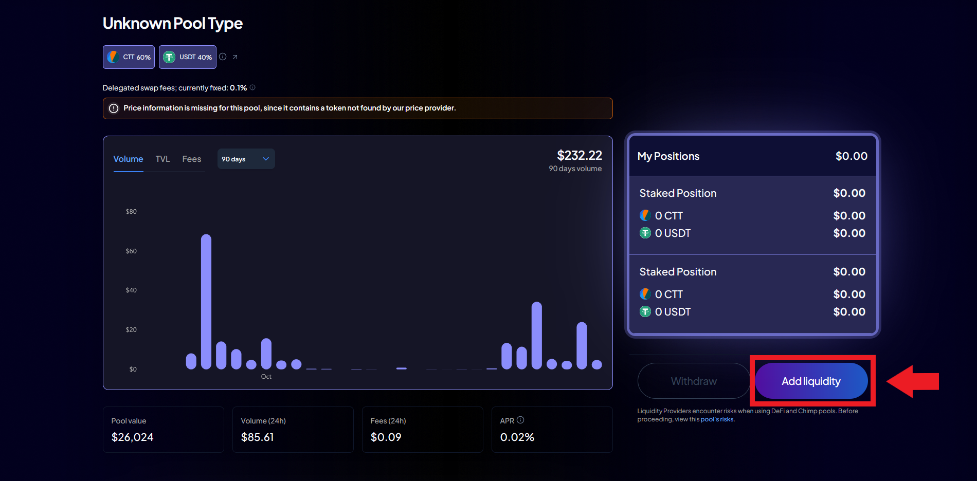Click the tallest volume bar in chart

pos(206,301)
